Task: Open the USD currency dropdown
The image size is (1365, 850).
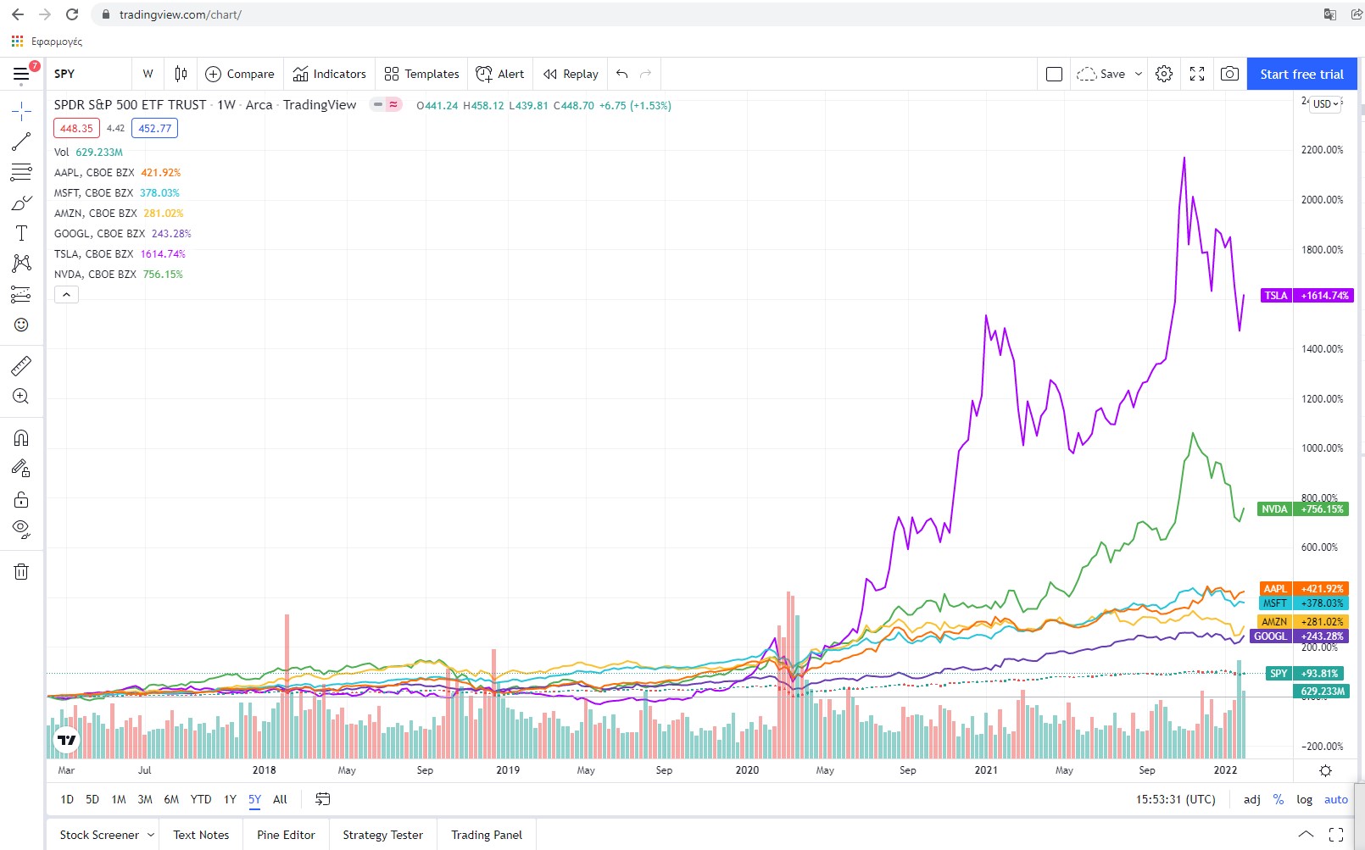Action: click(1326, 104)
